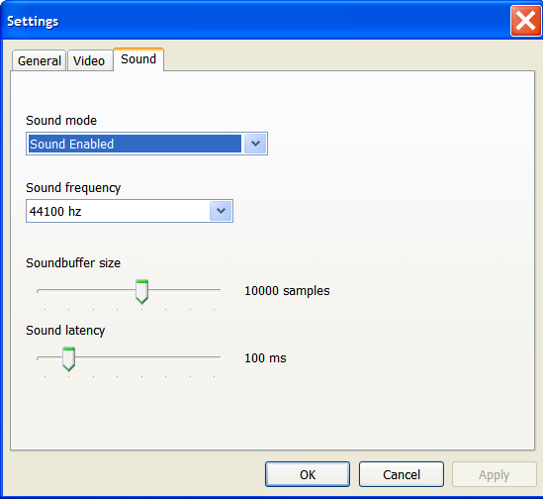This screenshot has width=543, height=499.
Task: Click the Apply button
Action: pyautogui.click(x=495, y=474)
